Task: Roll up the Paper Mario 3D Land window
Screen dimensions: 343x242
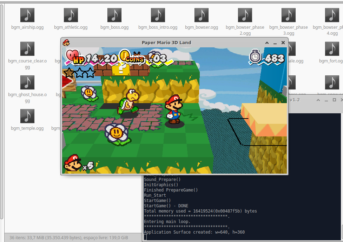Action: (x=267, y=43)
